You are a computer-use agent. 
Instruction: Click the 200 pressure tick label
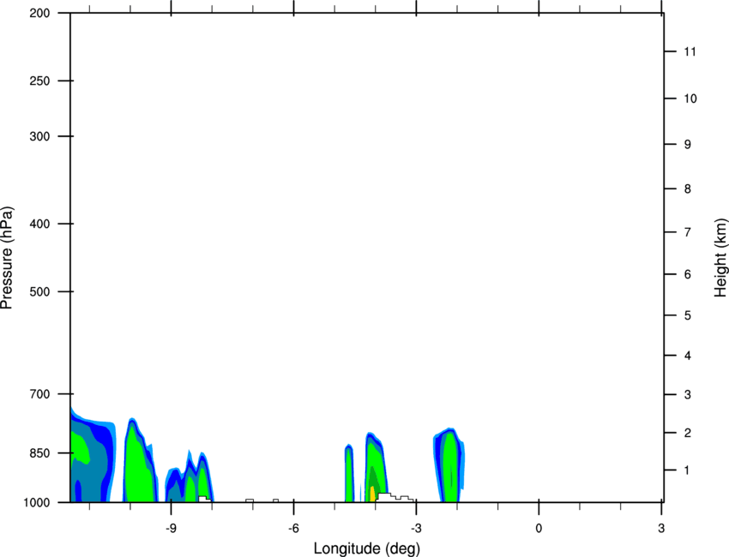point(39,13)
